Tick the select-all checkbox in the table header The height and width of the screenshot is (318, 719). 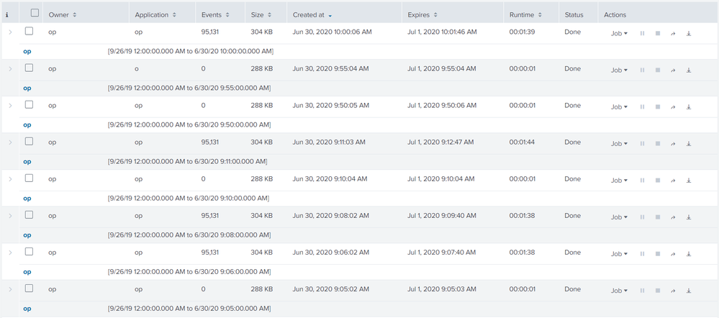[35, 14]
